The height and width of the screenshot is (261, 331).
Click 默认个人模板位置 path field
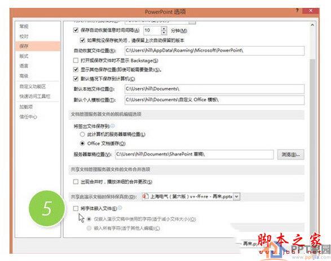coord(214,100)
